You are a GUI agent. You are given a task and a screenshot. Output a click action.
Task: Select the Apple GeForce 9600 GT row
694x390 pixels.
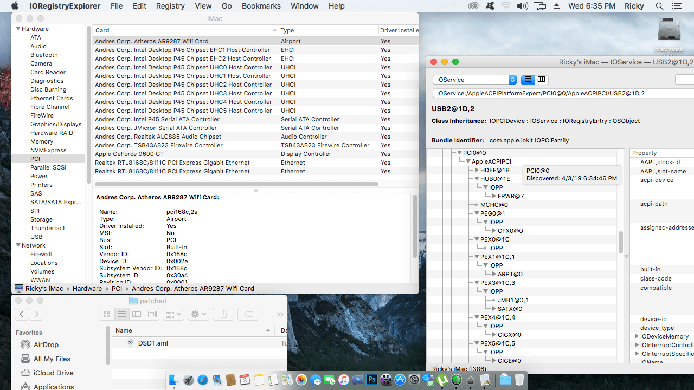tap(256, 154)
